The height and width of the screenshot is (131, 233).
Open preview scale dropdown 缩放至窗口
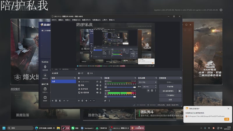tap(69, 69)
